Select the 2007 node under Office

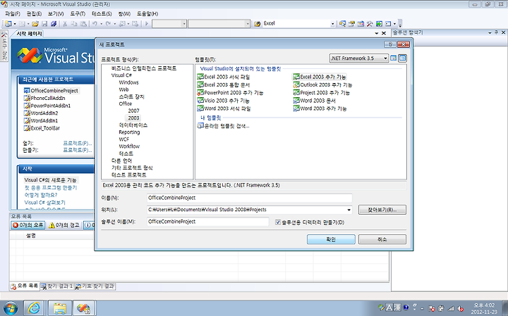point(133,110)
